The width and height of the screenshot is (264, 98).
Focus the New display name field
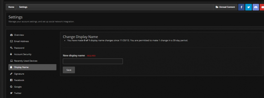click(93, 61)
